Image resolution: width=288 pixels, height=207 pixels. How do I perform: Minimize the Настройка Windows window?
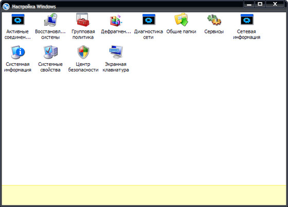pos(249,4)
